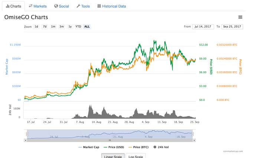256x158 pixels.
Task: Toggle Price (BTC) series in legend
Action: (138, 147)
